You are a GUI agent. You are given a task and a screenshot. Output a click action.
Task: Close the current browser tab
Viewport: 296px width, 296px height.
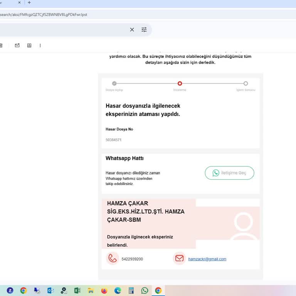[x=19, y=3]
